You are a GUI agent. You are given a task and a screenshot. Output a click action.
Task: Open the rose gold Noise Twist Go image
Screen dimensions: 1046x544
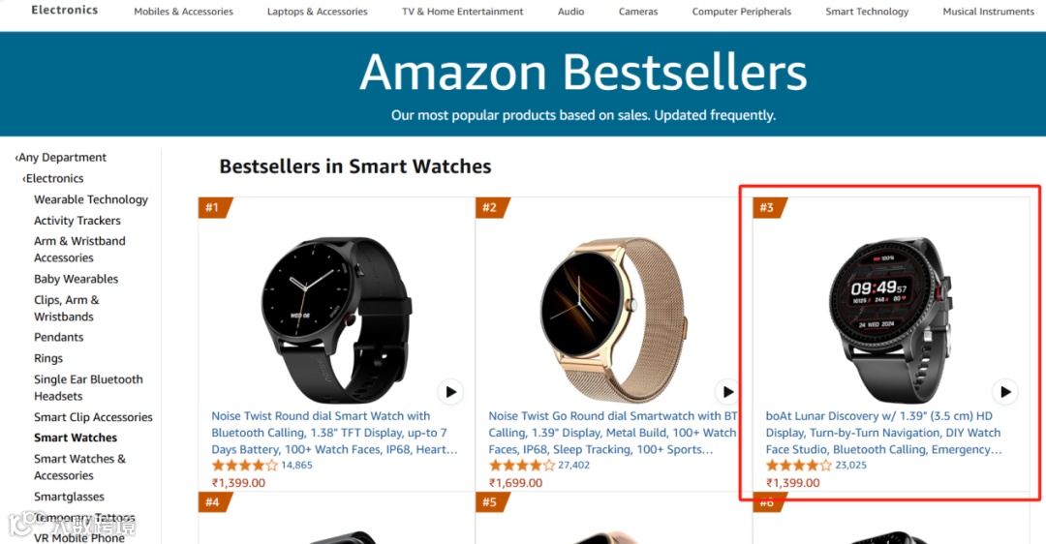tap(612, 318)
